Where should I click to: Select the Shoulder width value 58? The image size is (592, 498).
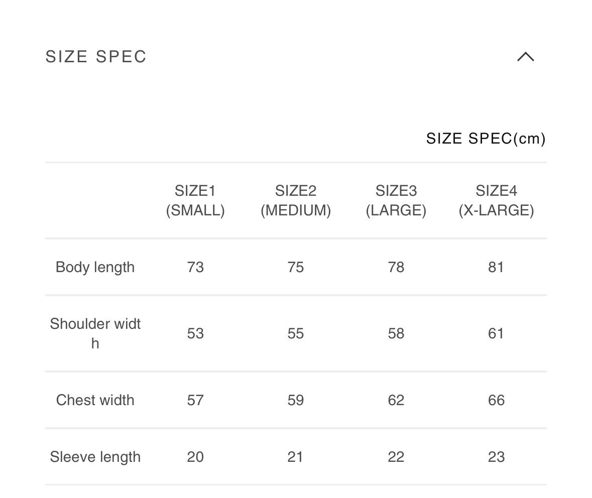pyautogui.click(x=396, y=333)
